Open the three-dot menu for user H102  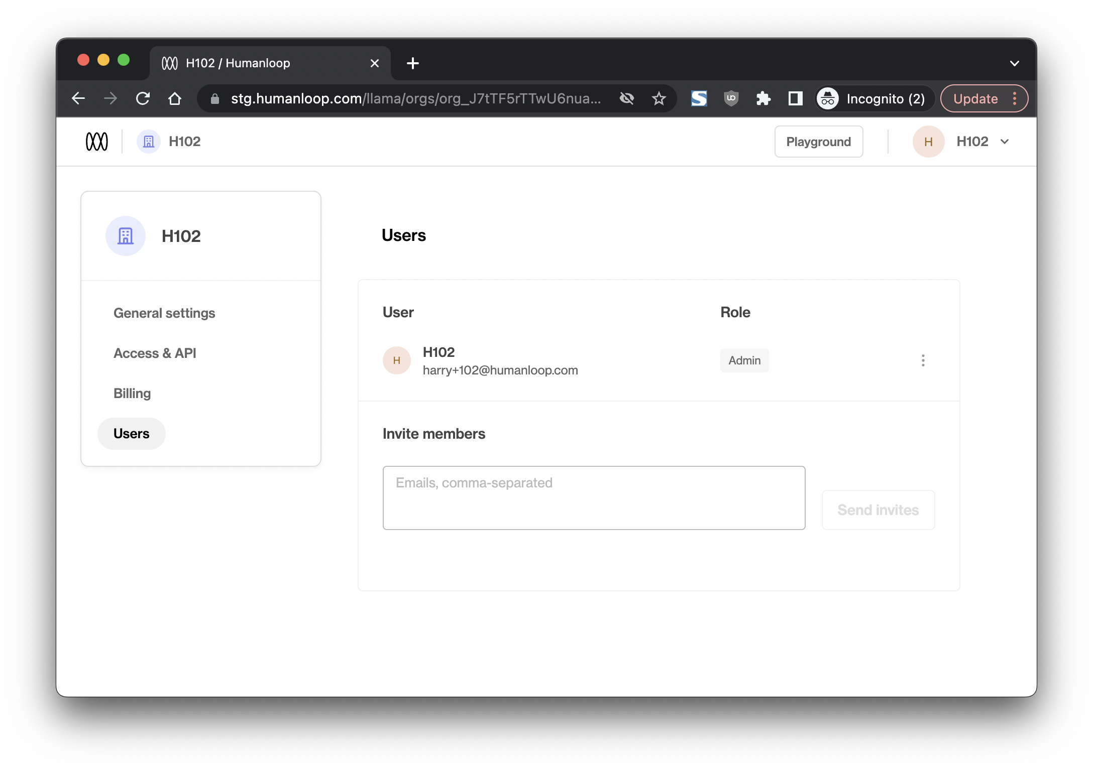923,360
